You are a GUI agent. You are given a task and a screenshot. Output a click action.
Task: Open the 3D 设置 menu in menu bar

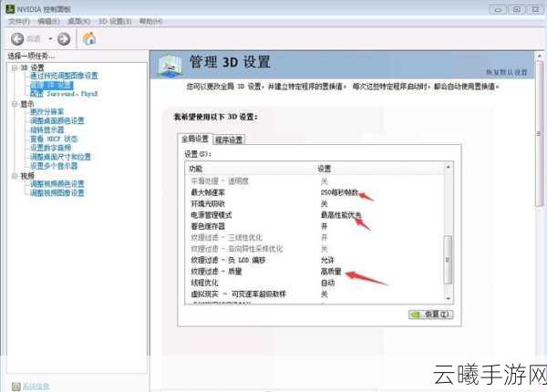(115, 22)
